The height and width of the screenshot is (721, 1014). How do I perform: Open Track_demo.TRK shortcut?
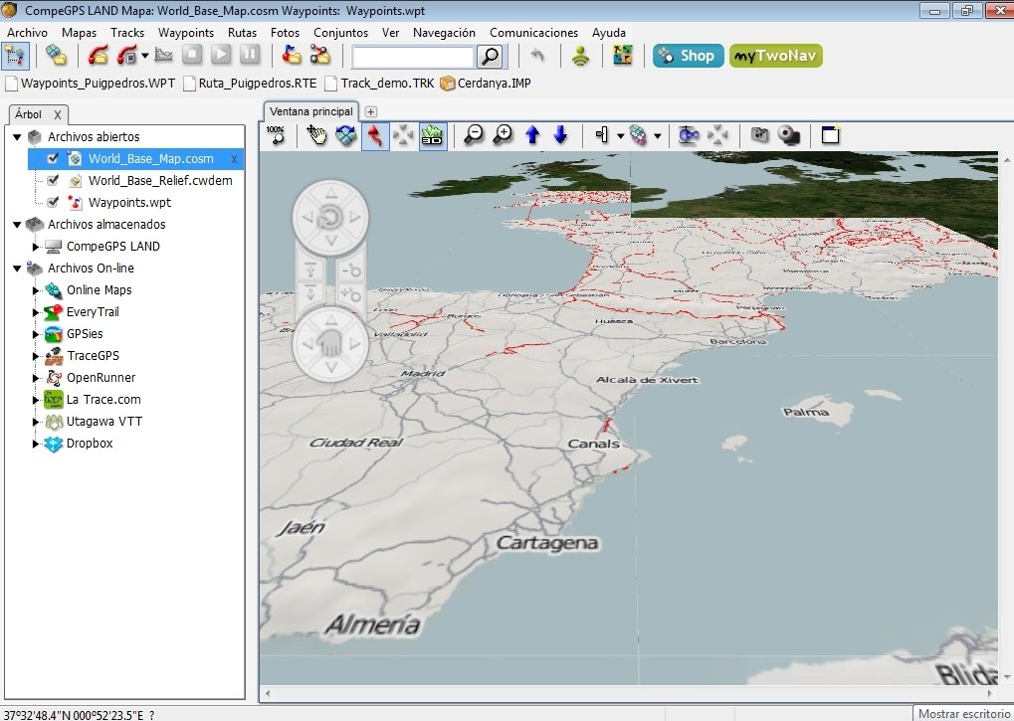coord(379,83)
